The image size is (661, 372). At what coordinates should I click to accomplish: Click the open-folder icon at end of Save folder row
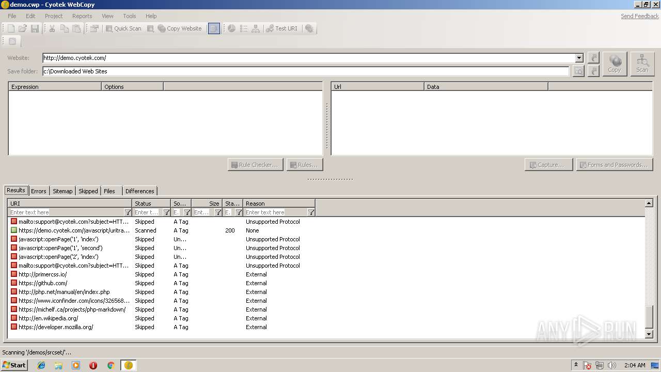pyautogui.click(x=593, y=71)
